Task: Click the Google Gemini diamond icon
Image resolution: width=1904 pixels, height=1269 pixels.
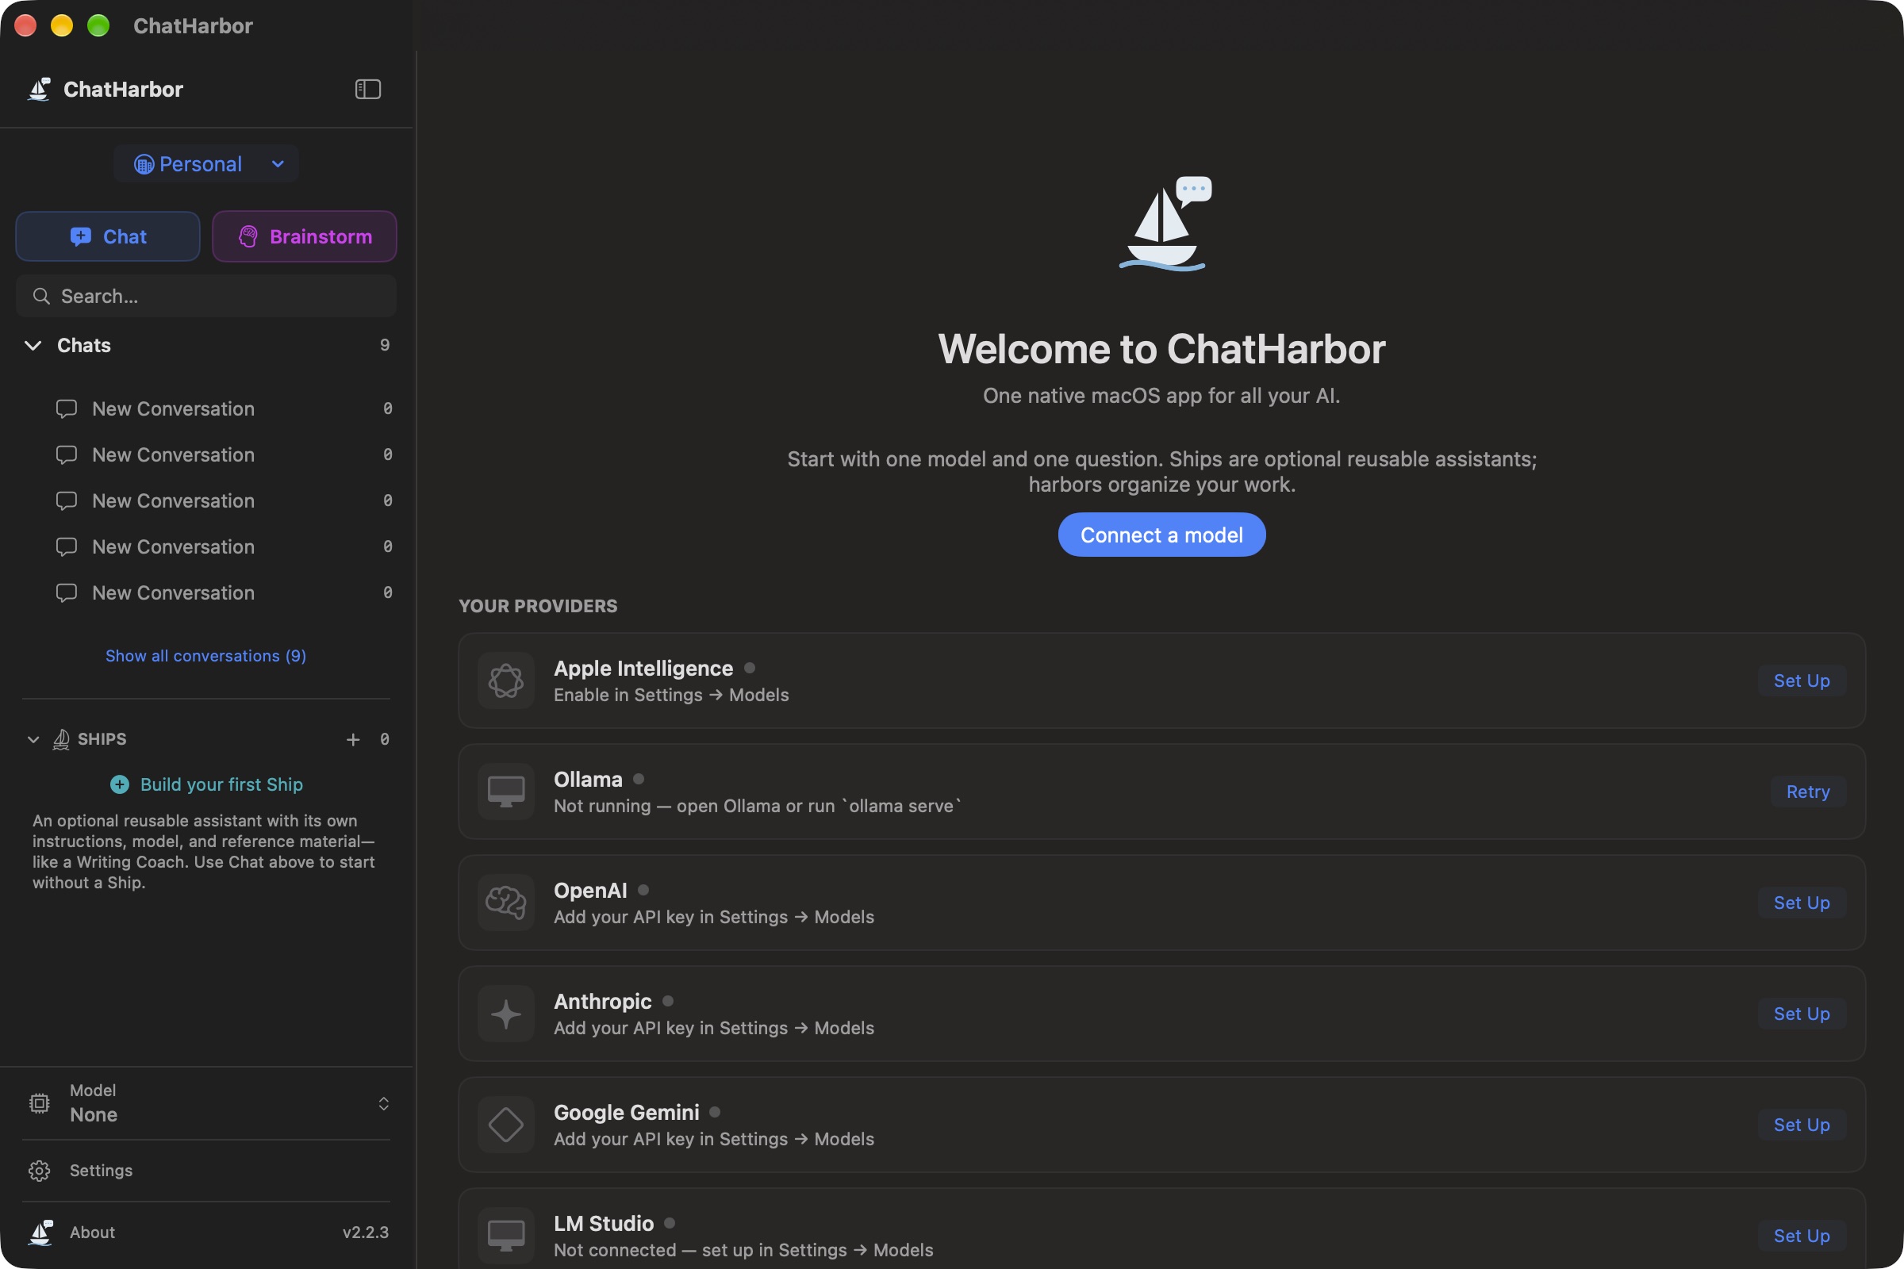Action: [x=506, y=1124]
